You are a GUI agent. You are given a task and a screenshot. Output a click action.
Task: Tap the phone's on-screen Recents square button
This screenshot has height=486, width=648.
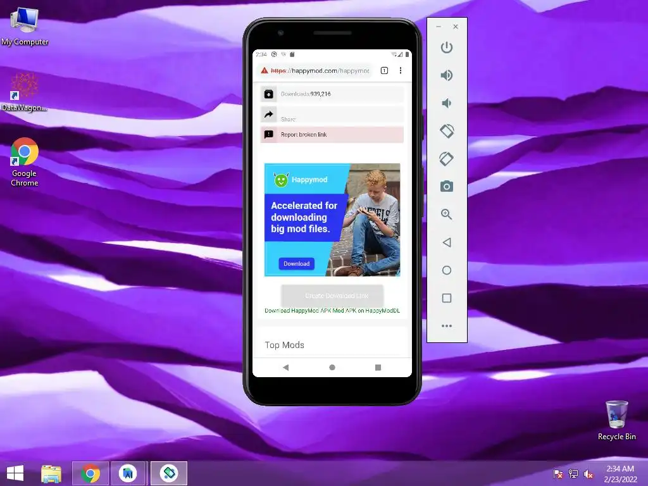[378, 368]
